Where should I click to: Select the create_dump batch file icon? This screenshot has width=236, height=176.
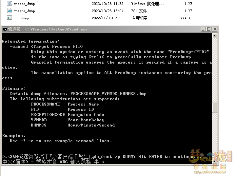tap(9, 3)
